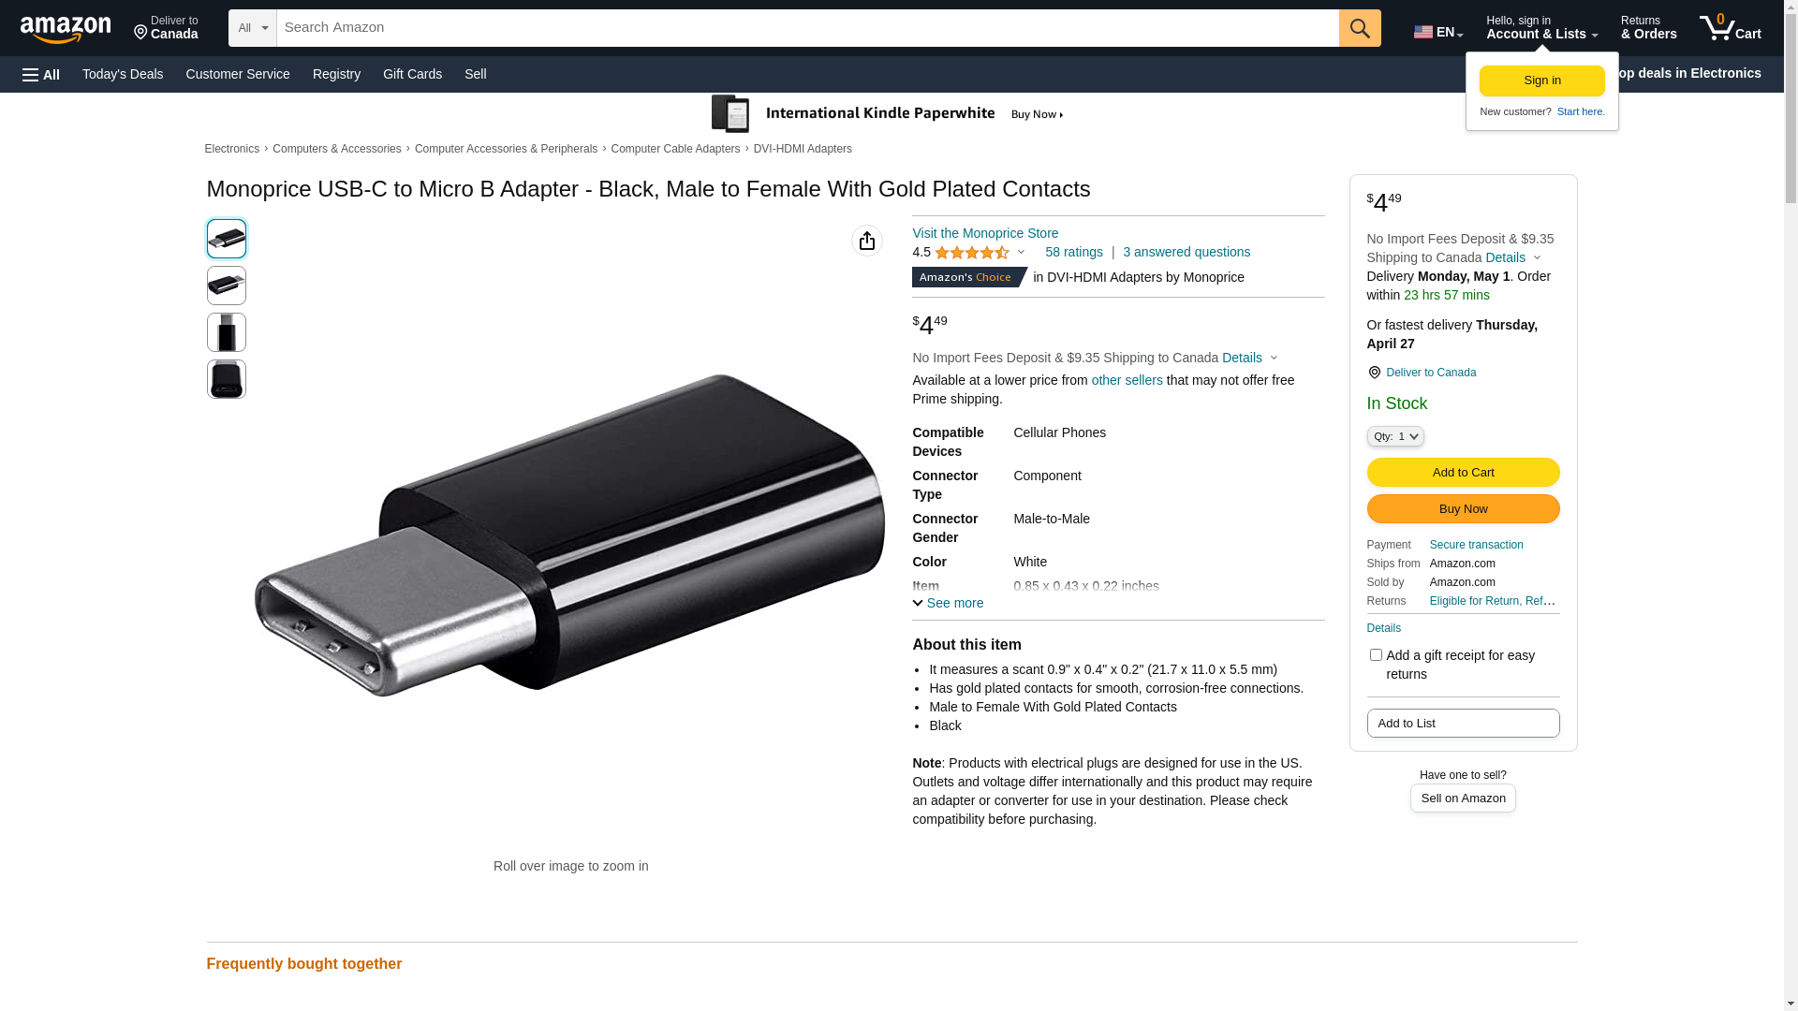Screen dimensions: 1798x1011
Task: Enable the gift receipt checkbox
Action: coord(1376,655)
